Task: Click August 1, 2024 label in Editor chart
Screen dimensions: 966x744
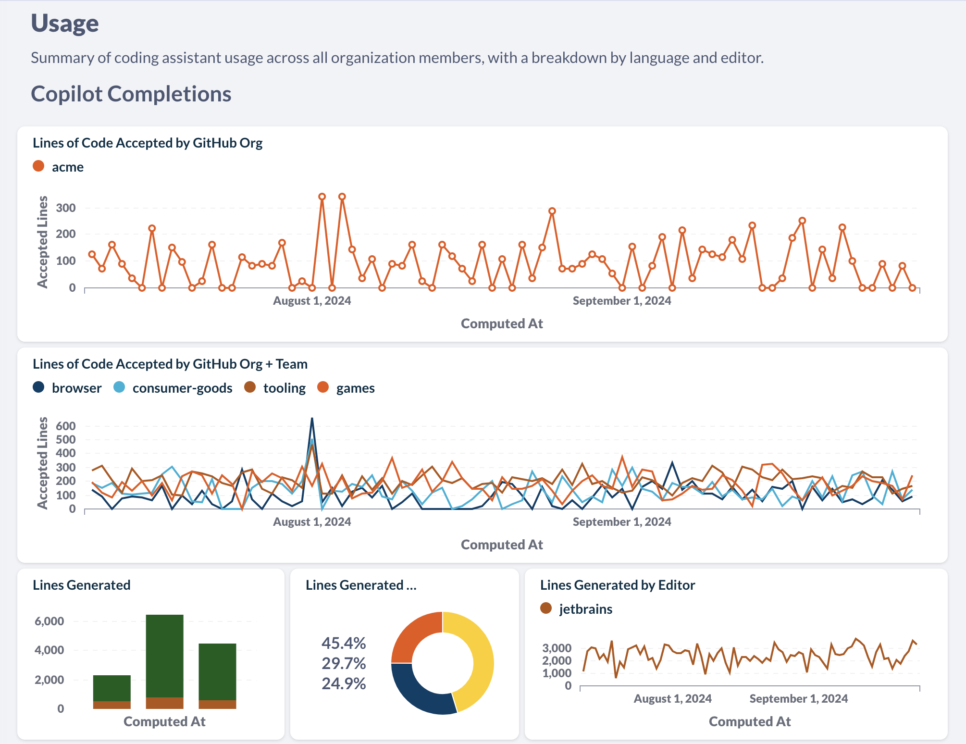Action: pyautogui.click(x=673, y=699)
